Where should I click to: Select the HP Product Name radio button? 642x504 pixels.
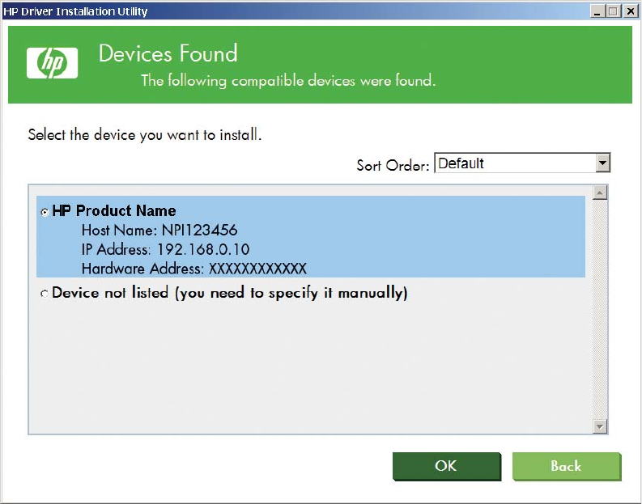pyautogui.click(x=45, y=212)
